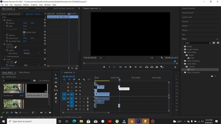Image resolution: width=221 pixels, height=124 pixels.
Task: Open the Sequence menu
Action: 18,5
